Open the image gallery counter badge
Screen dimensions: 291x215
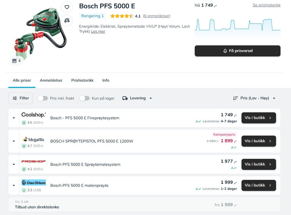pyautogui.click(x=16, y=61)
